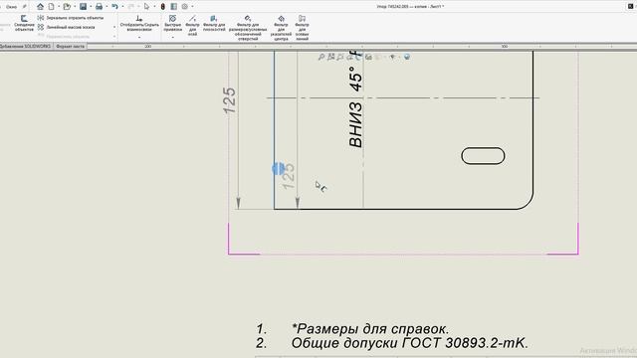Click the note '*Размеры для справок.'
This screenshot has height=358, width=637.
[370, 328]
